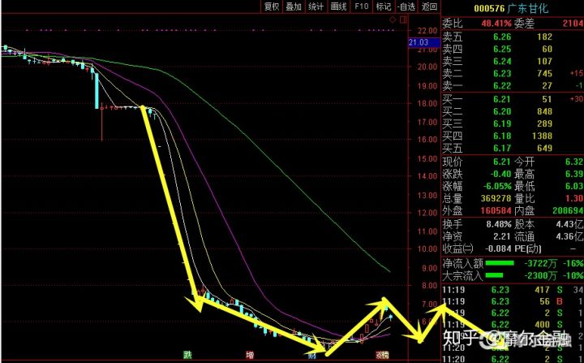Image resolution: width=584 pixels, height=363 pixels.
Task: Click the 净流入额 amount -3722万
Action: coord(541,264)
